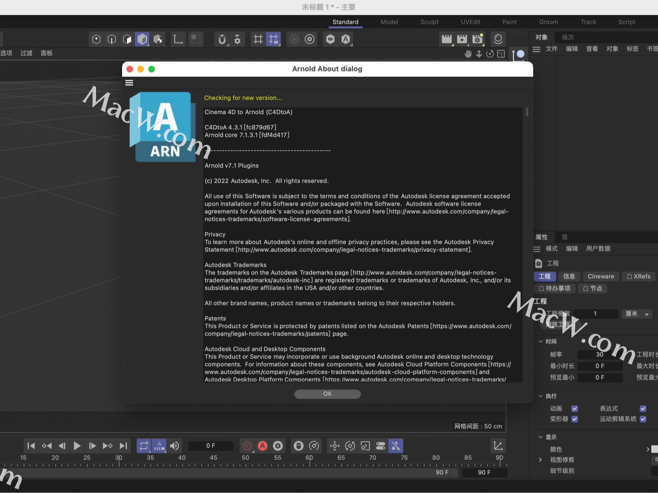Screen dimensions: 658x493
Task: Collapse the 时间 section
Action: tap(541, 341)
